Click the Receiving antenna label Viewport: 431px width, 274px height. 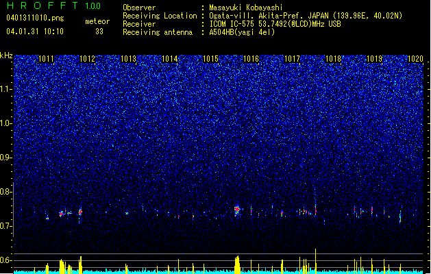158,32
